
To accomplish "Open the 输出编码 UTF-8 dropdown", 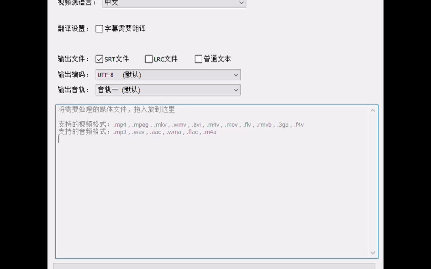I will (168, 75).
